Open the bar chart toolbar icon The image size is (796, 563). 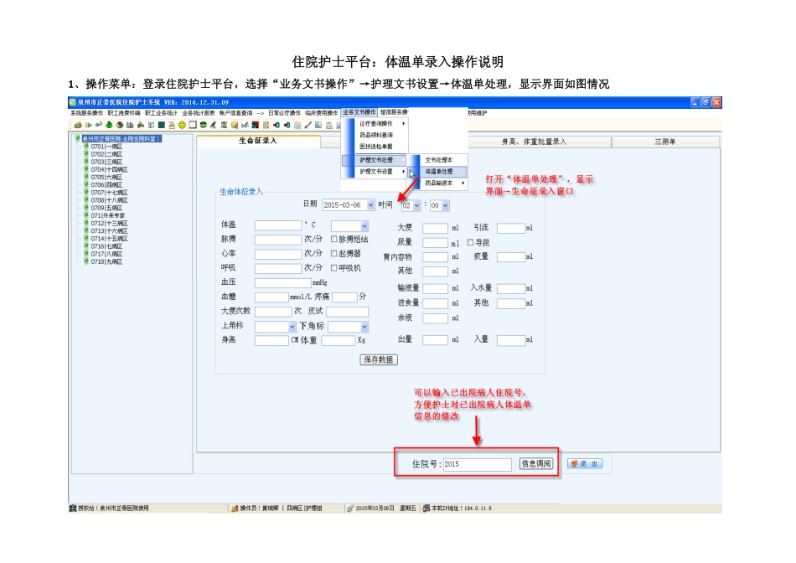pyautogui.click(x=130, y=125)
